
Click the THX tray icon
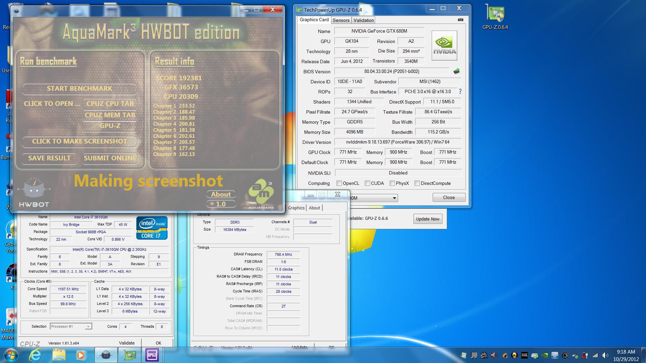pos(525,355)
